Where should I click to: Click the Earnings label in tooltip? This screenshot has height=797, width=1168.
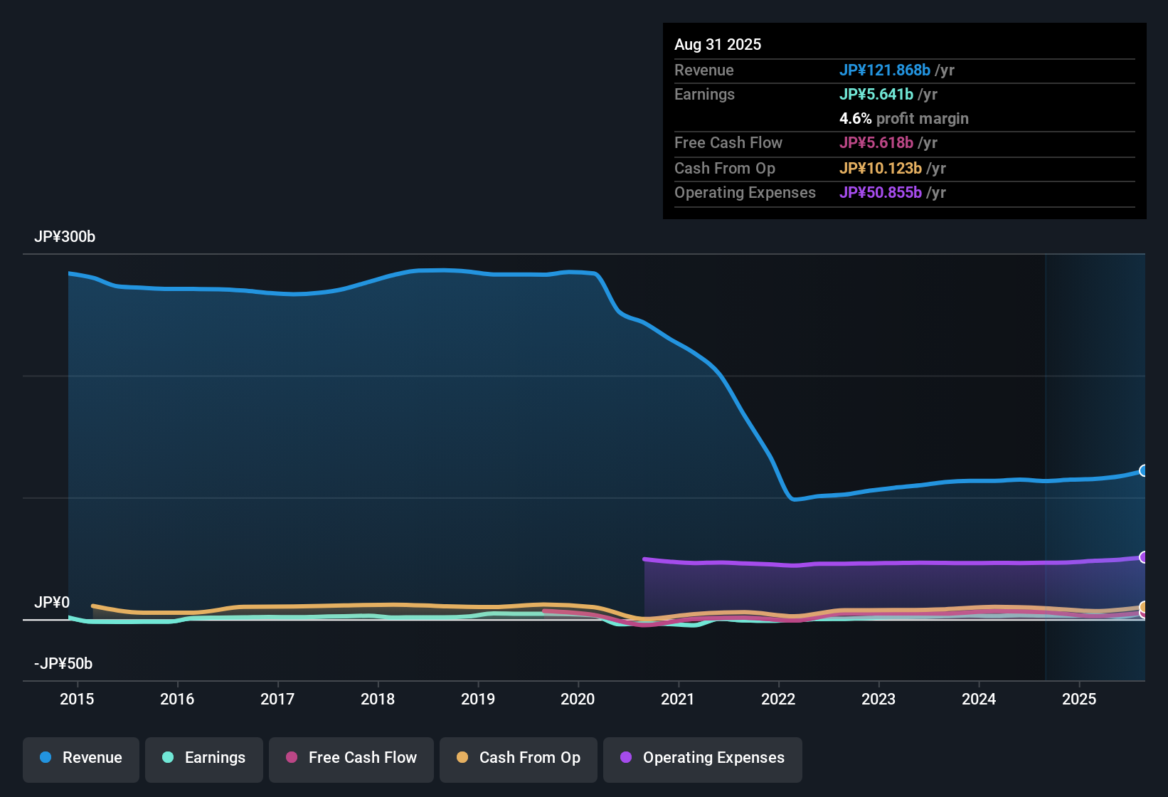click(x=704, y=95)
